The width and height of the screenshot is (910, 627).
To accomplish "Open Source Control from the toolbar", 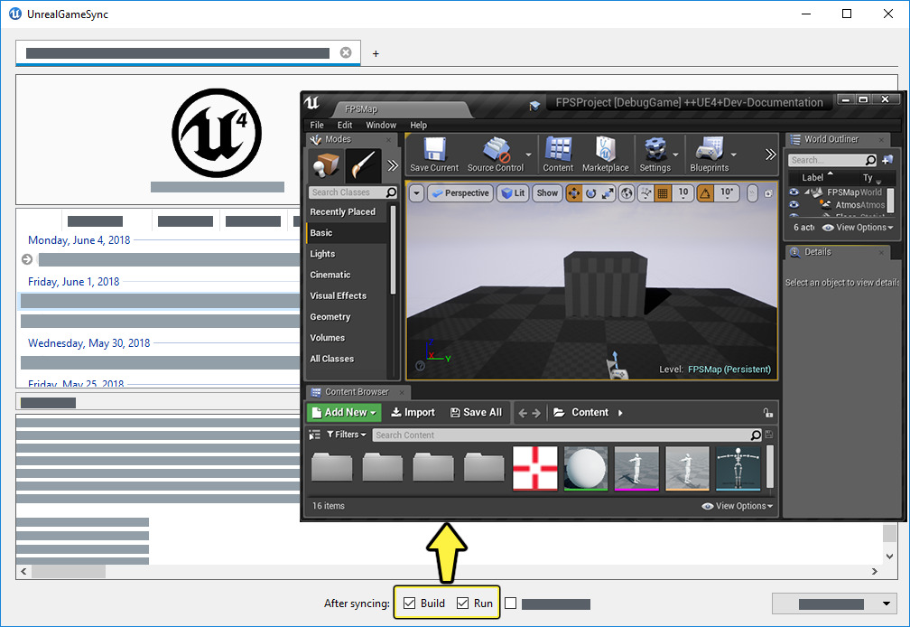I will click(x=497, y=149).
